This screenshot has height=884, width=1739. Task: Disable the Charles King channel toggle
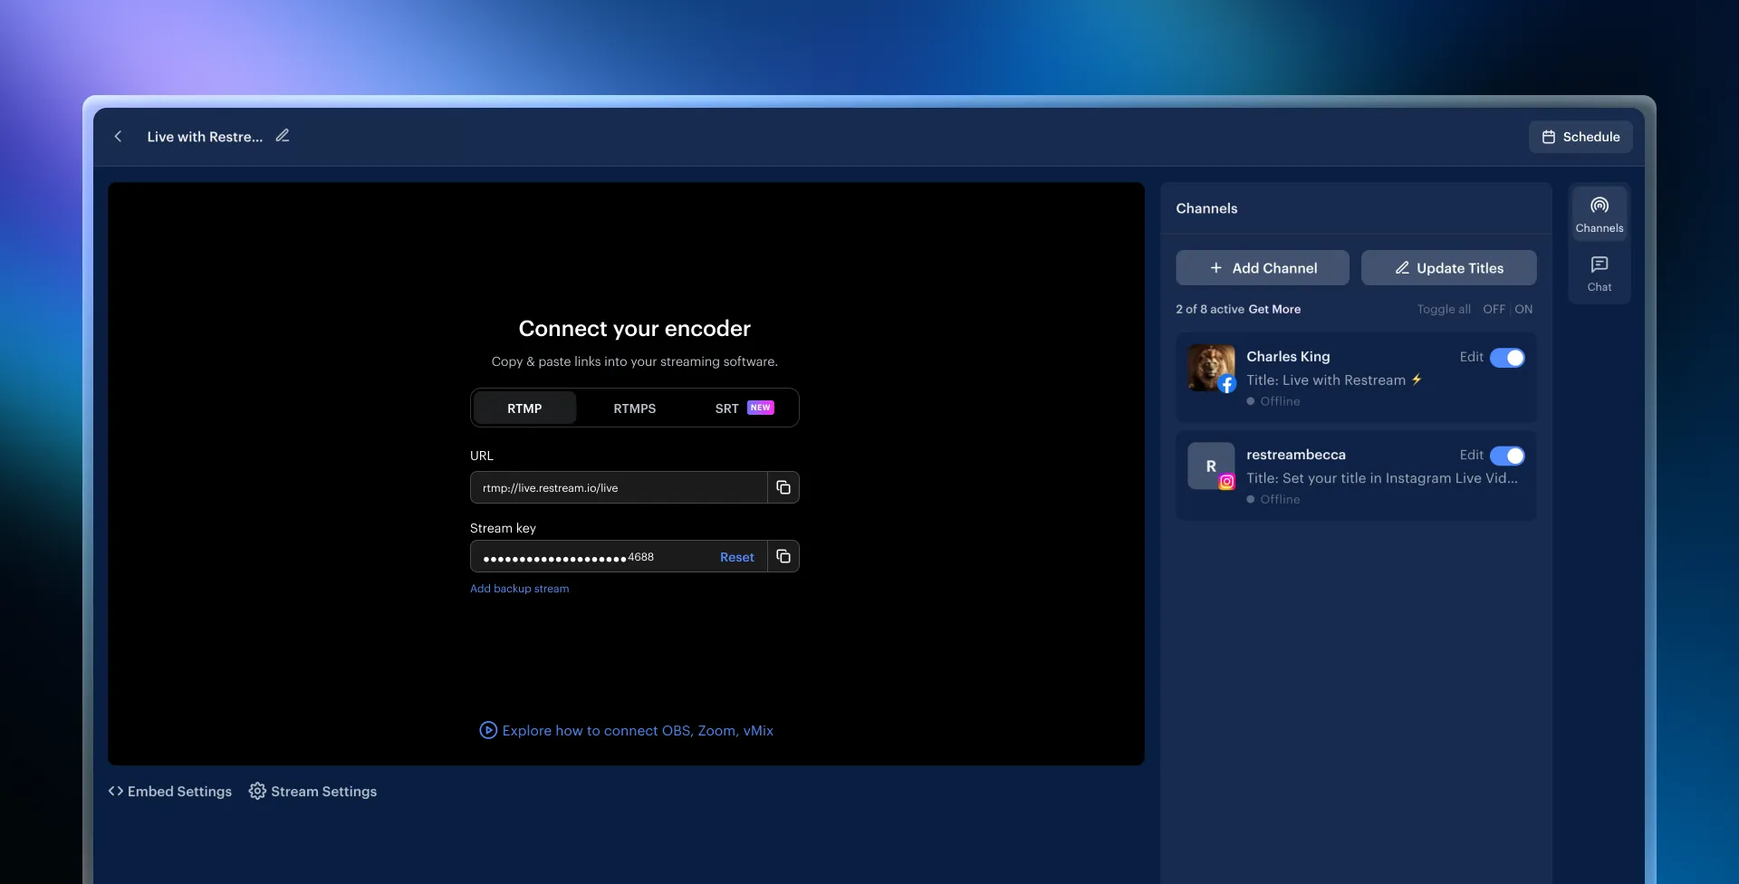tap(1506, 358)
